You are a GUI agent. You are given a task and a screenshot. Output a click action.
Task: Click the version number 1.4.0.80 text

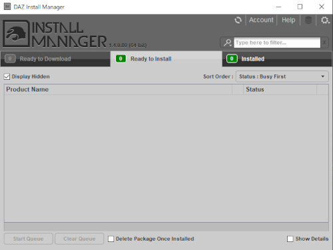tap(128, 45)
